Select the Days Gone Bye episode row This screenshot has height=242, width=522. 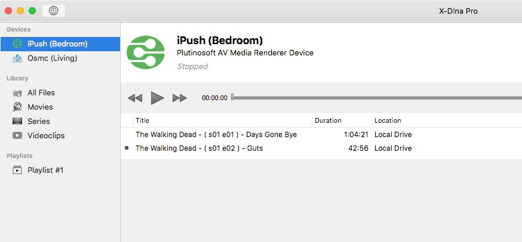tap(216, 135)
